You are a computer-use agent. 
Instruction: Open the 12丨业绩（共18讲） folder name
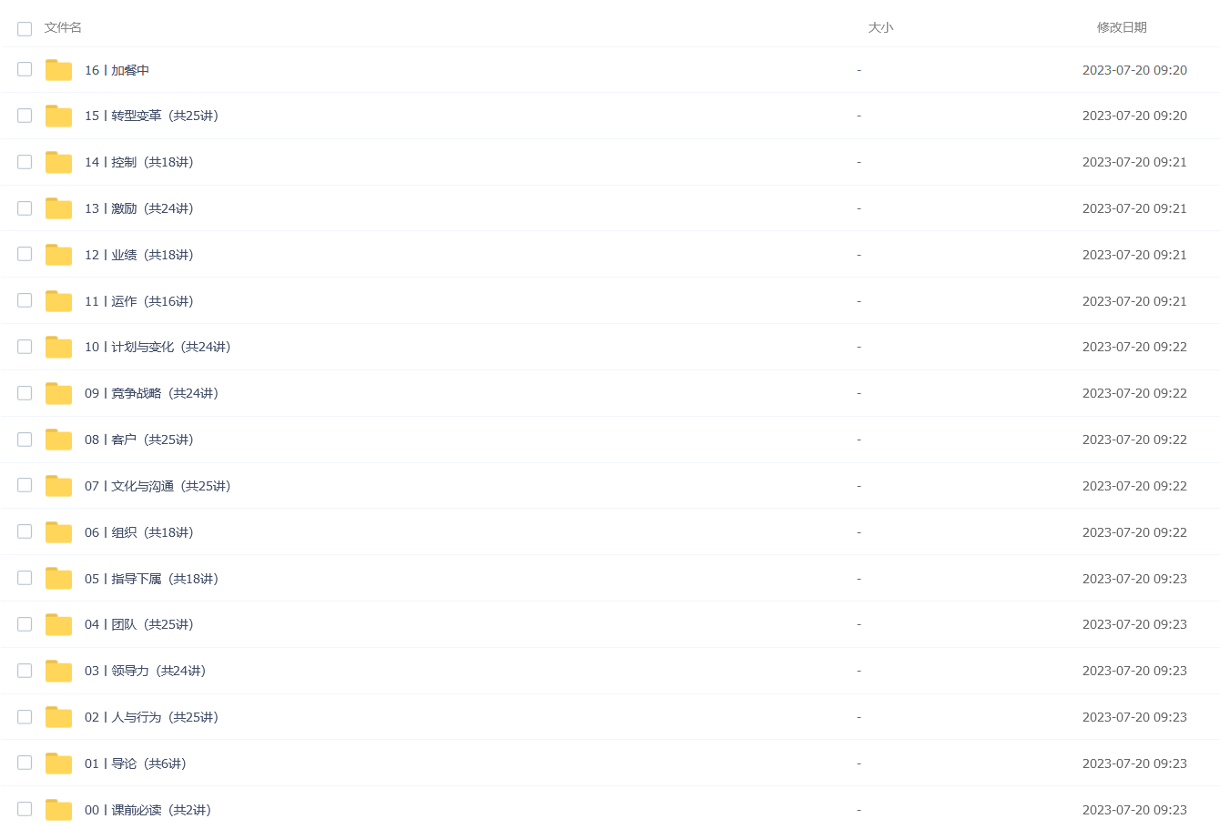coord(139,255)
